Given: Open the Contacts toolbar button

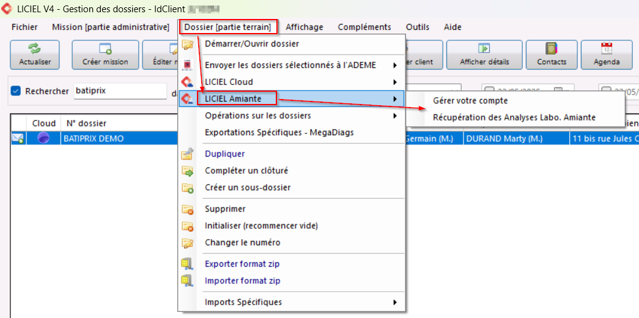Looking at the screenshot, I should coord(552,54).
